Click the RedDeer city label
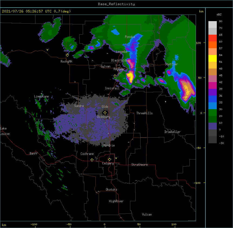The width and height of the screenshot is (233, 228). 119,69
